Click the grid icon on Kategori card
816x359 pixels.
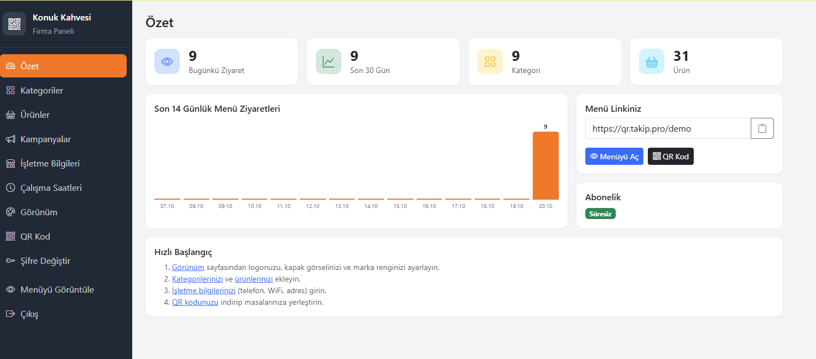(x=490, y=61)
